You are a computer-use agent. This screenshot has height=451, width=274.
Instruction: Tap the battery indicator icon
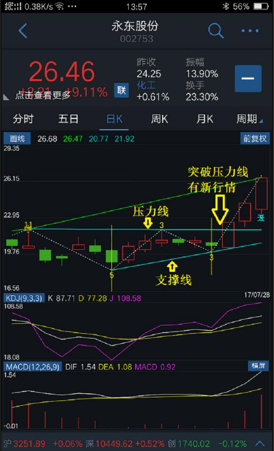tap(262, 6)
